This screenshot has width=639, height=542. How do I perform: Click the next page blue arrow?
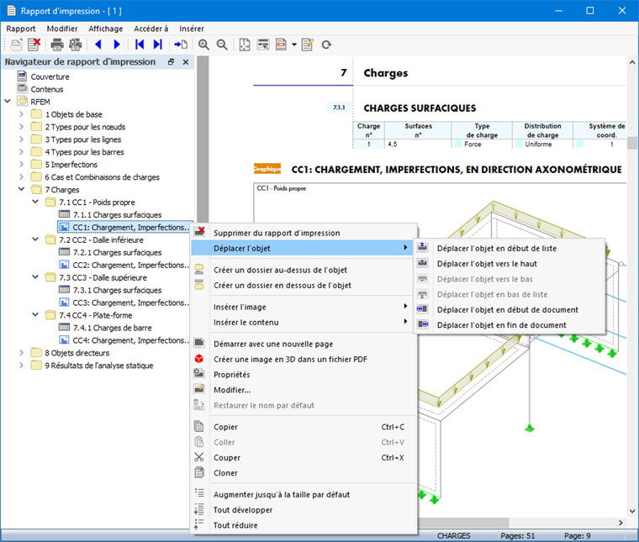(117, 45)
